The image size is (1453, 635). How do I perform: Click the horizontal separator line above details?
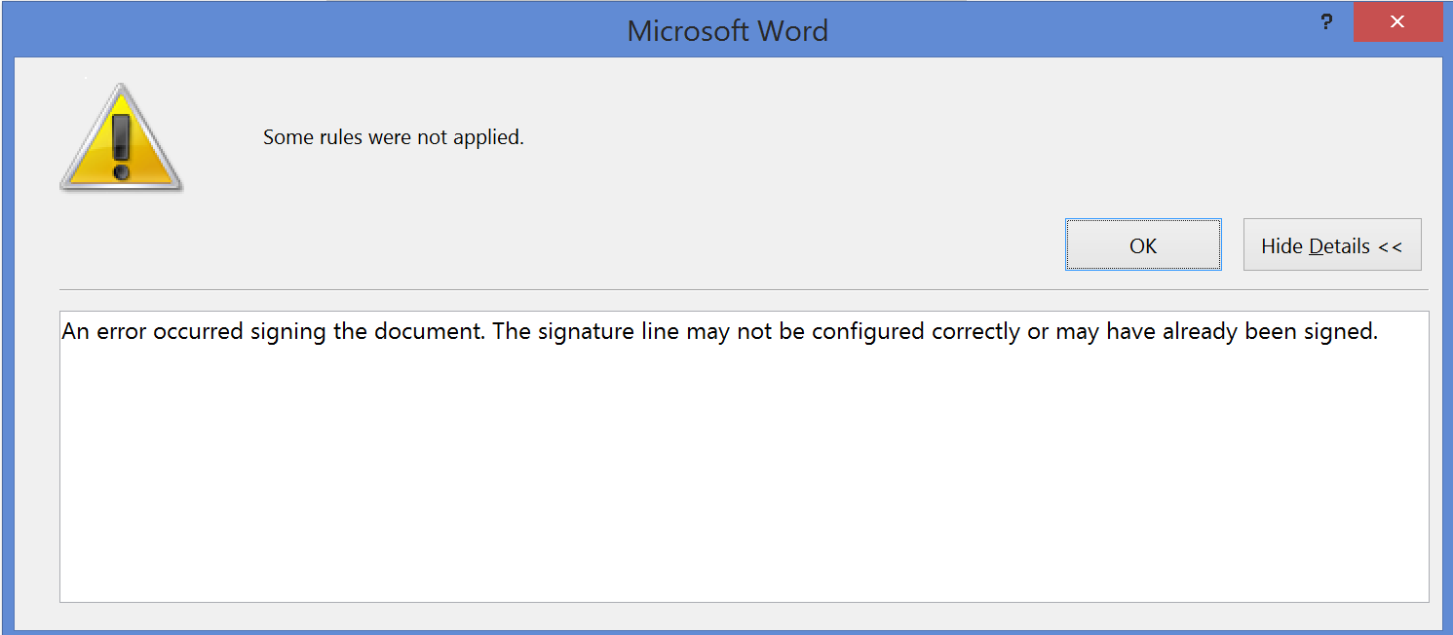point(744,290)
